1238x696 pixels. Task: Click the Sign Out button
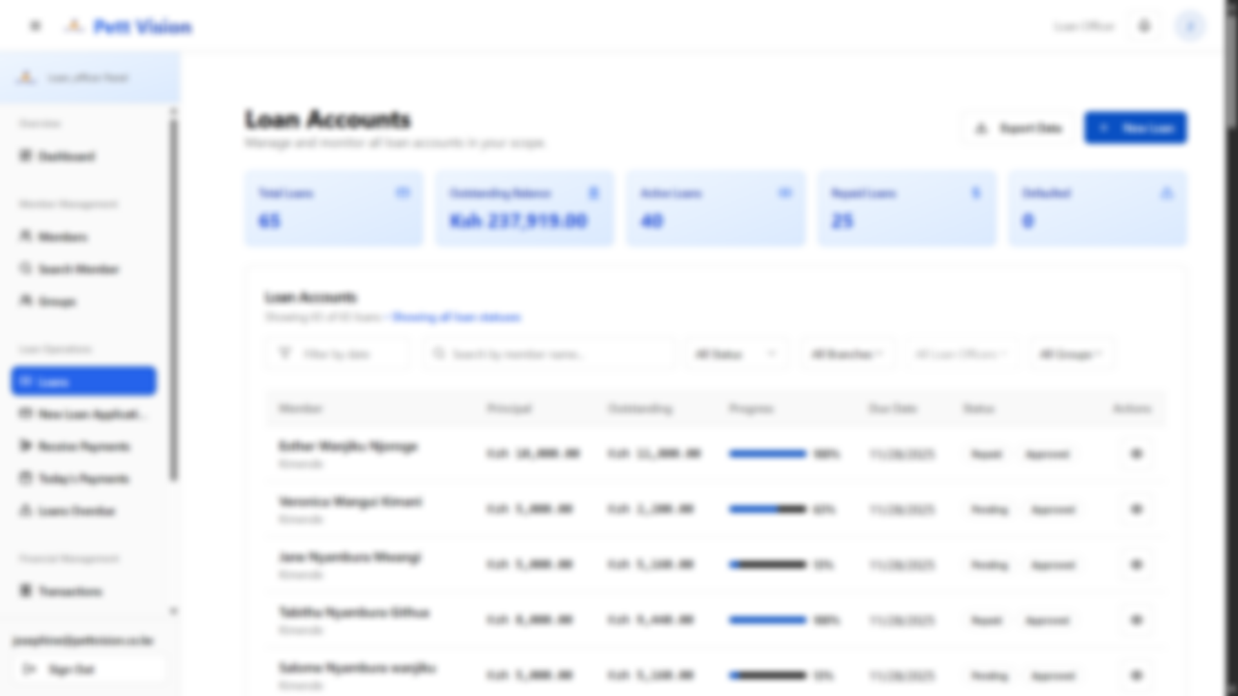coord(88,670)
